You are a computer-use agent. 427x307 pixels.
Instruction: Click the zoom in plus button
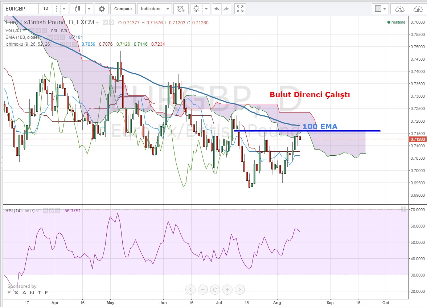click(227, 290)
